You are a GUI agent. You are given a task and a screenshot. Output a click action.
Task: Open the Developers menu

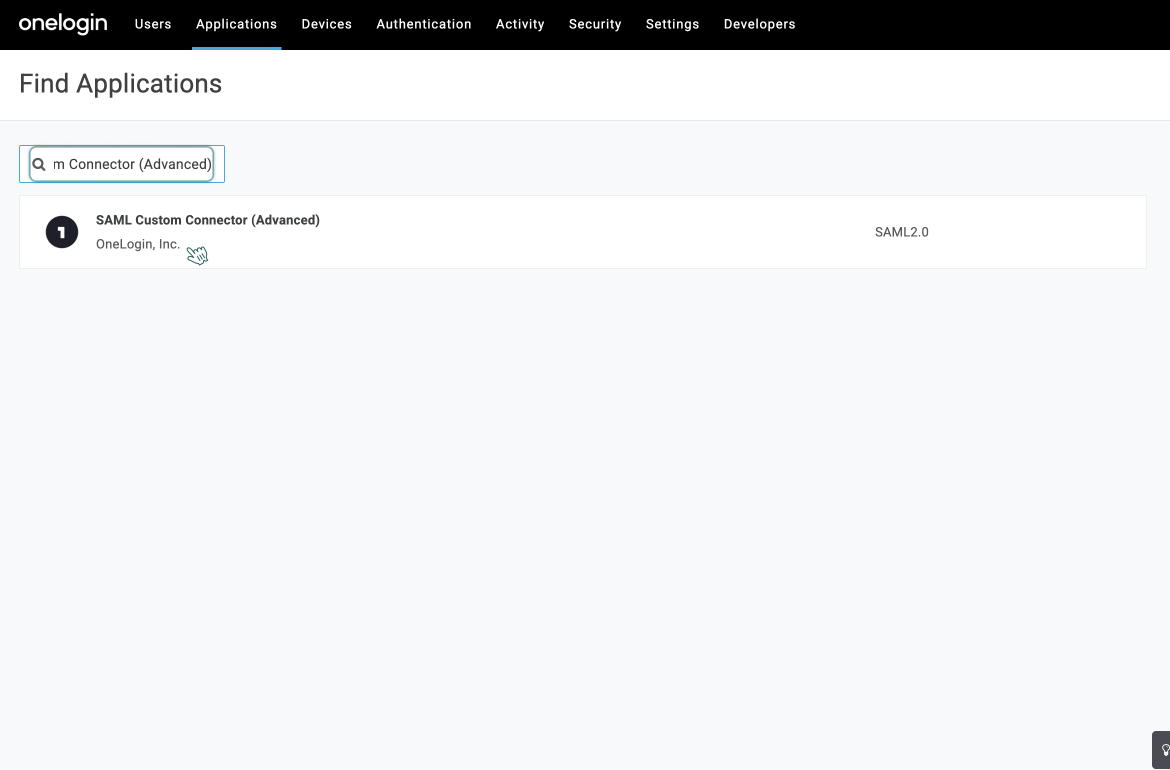click(759, 24)
